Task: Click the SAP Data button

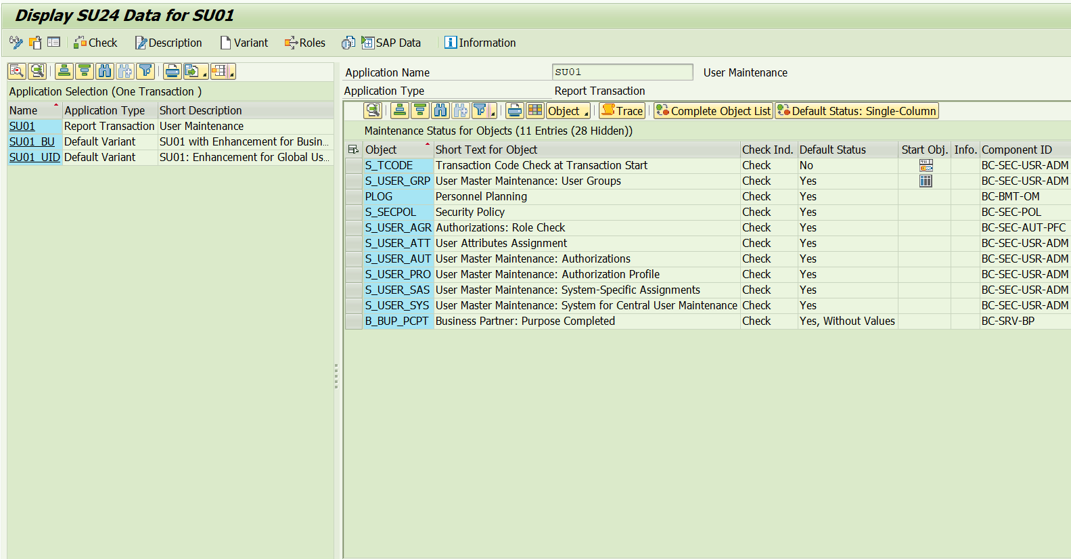Action: (391, 43)
